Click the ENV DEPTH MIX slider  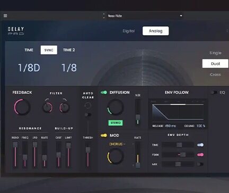pyautogui.click(x=178, y=164)
